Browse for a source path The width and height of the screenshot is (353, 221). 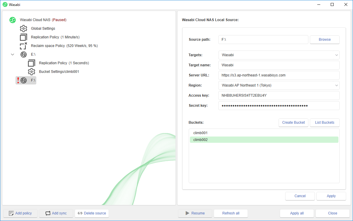(x=325, y=40)
